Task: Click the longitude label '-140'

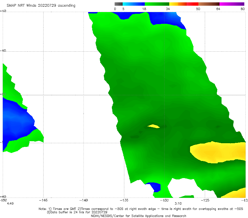Action: pyautogui.click(x=83, y=201)
